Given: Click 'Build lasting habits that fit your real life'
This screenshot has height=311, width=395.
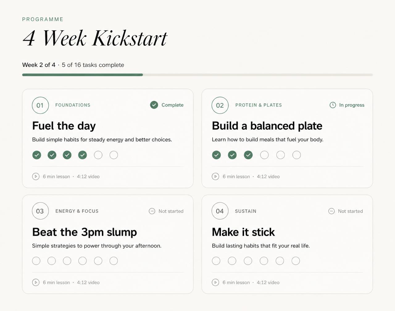Looking at the screenshot, I should click(261, 246).
